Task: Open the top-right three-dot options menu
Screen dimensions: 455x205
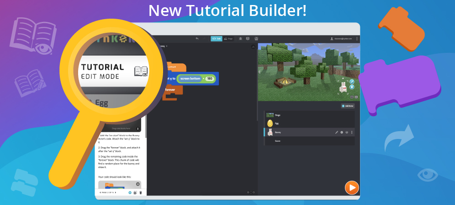Action: click(357, 39)
